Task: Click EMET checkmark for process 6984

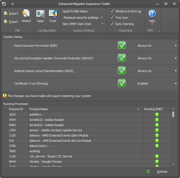Action: click(157, 125)
